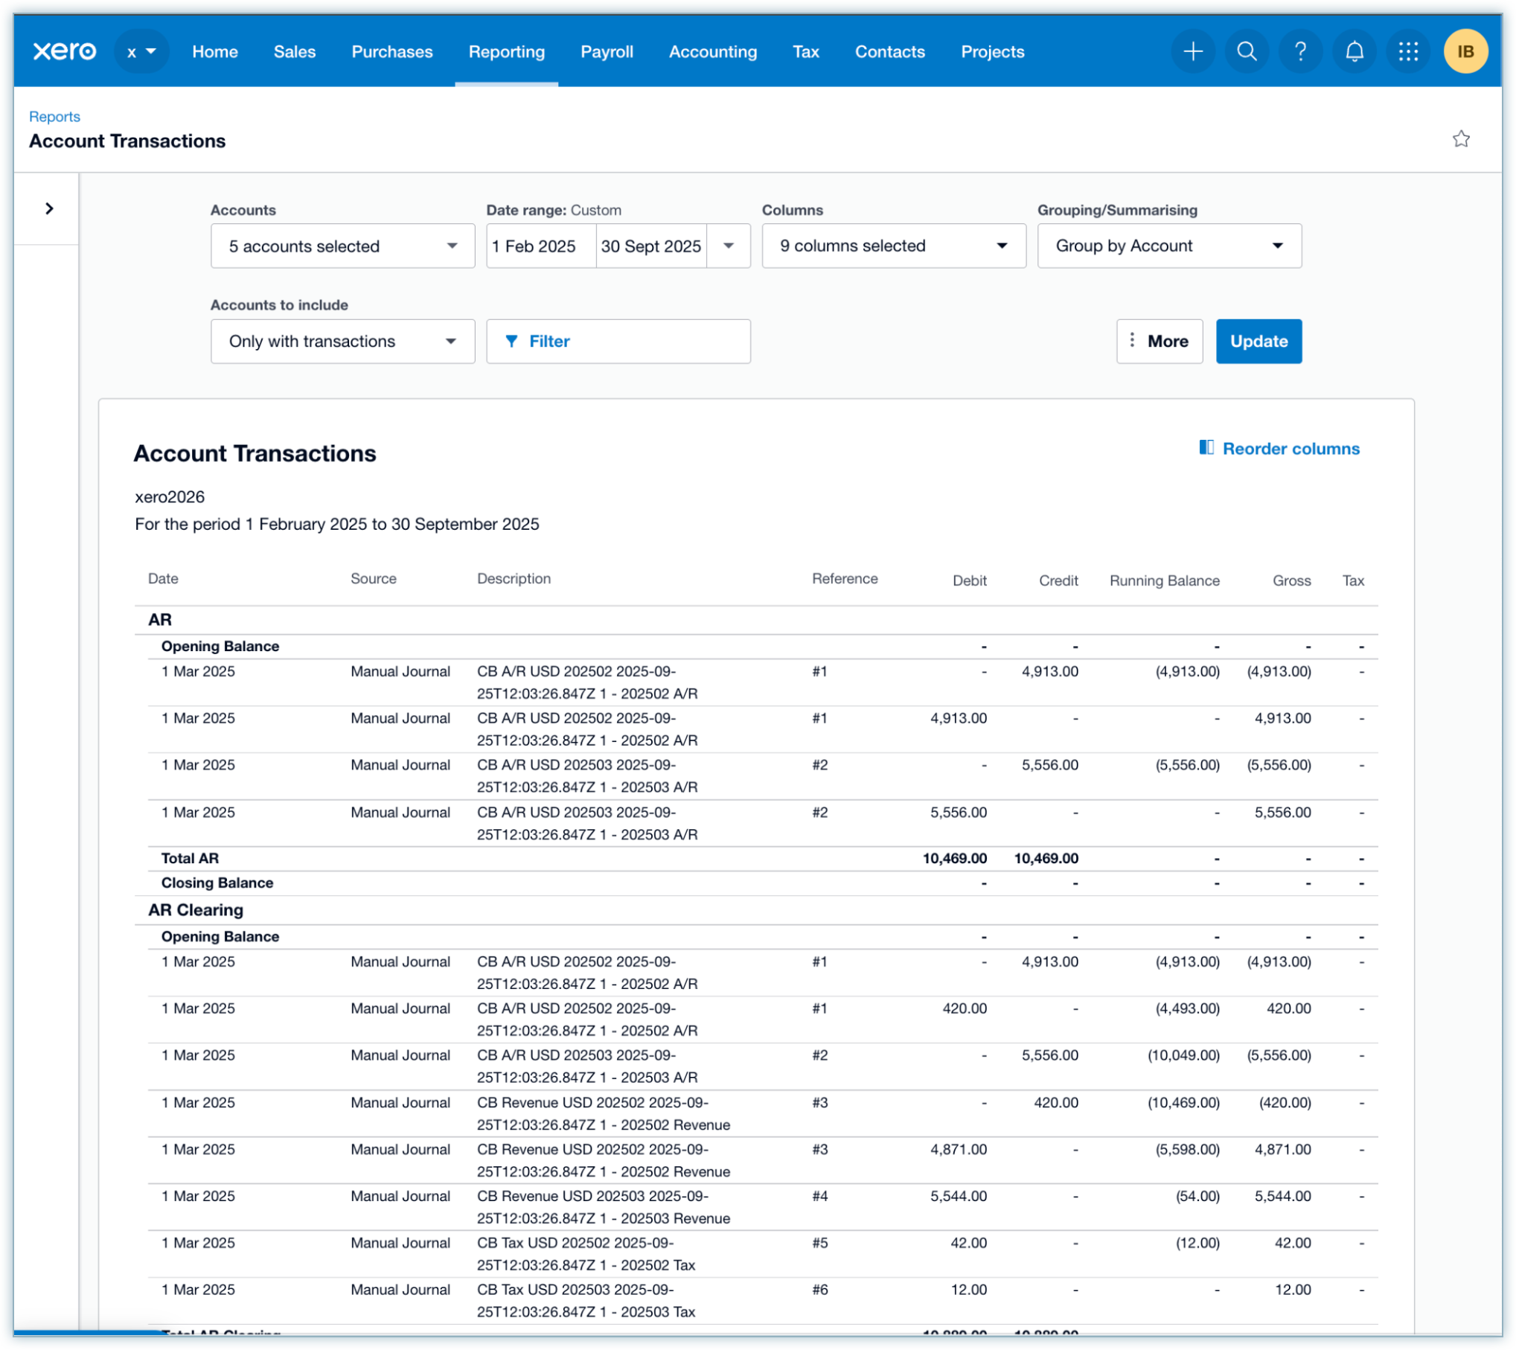Open the app launcher grid
Screen dimensions: 1516x1350
pyautogui.click(x=1408, y=51)
